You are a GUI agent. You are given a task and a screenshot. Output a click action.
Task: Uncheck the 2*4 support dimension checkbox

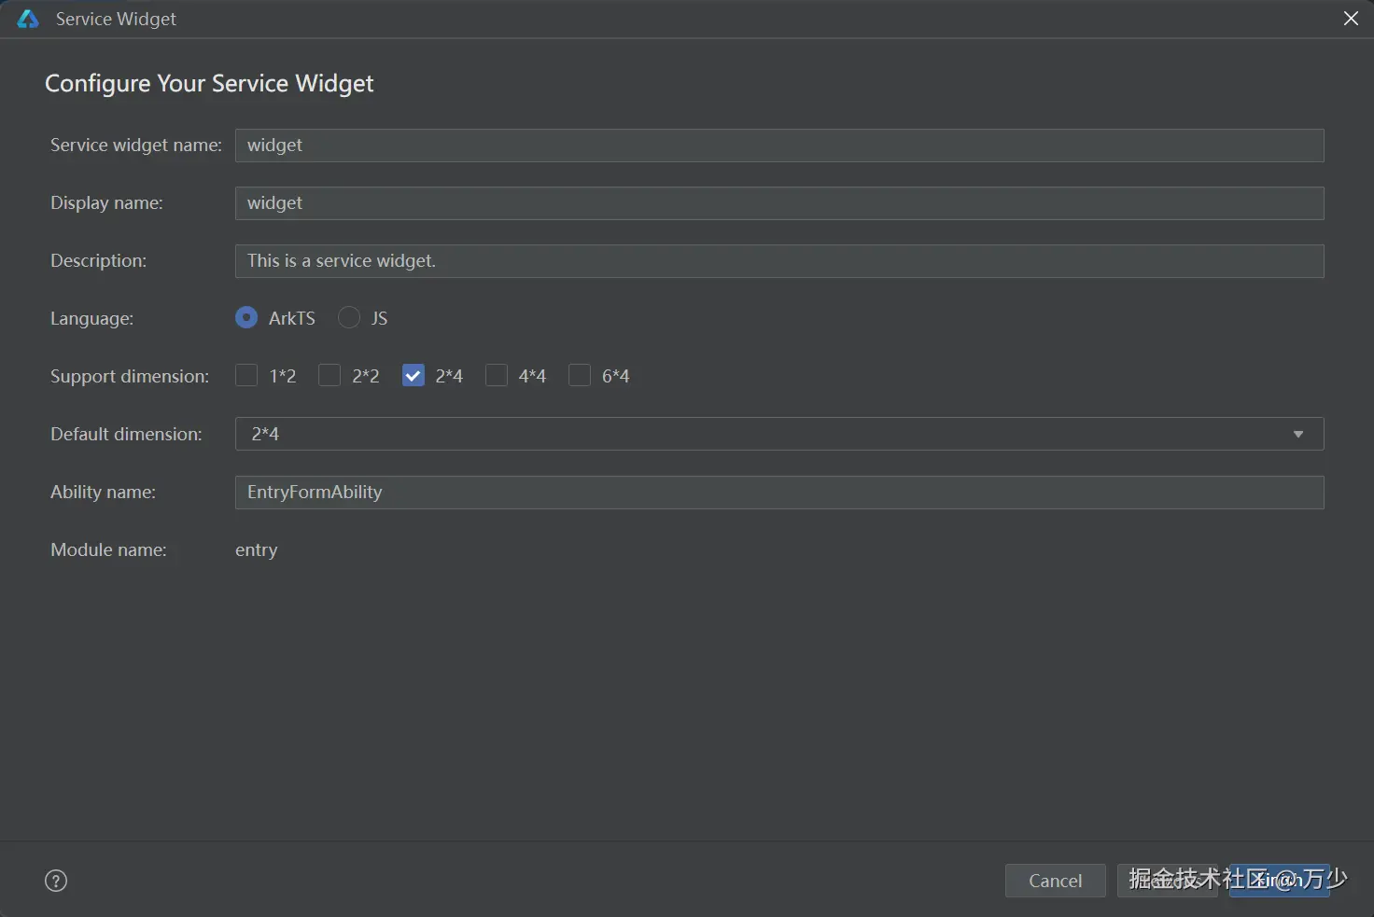[x=413, y=376]
